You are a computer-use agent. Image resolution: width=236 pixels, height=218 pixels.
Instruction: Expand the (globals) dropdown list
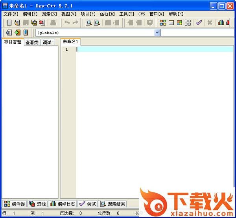157,33
